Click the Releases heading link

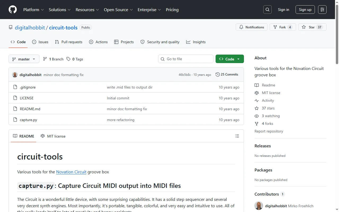[x=263, y=146]
